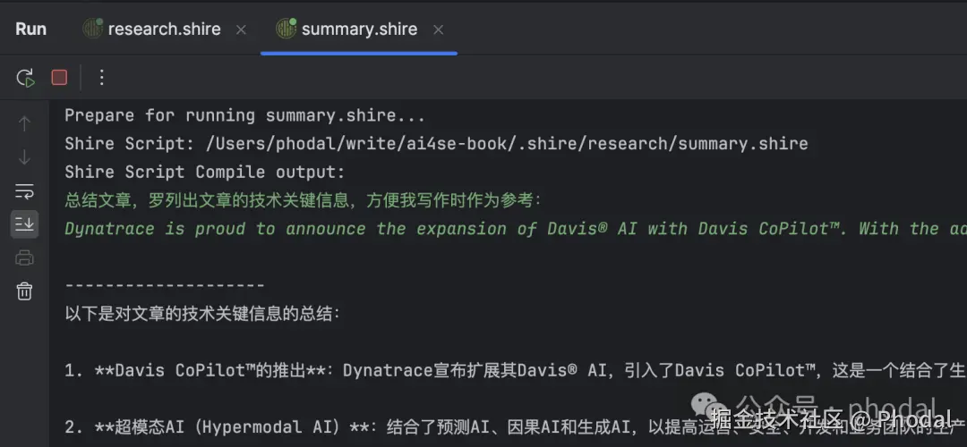Clear all console output with trash icon
967x447 pixels.
point(24,291)
